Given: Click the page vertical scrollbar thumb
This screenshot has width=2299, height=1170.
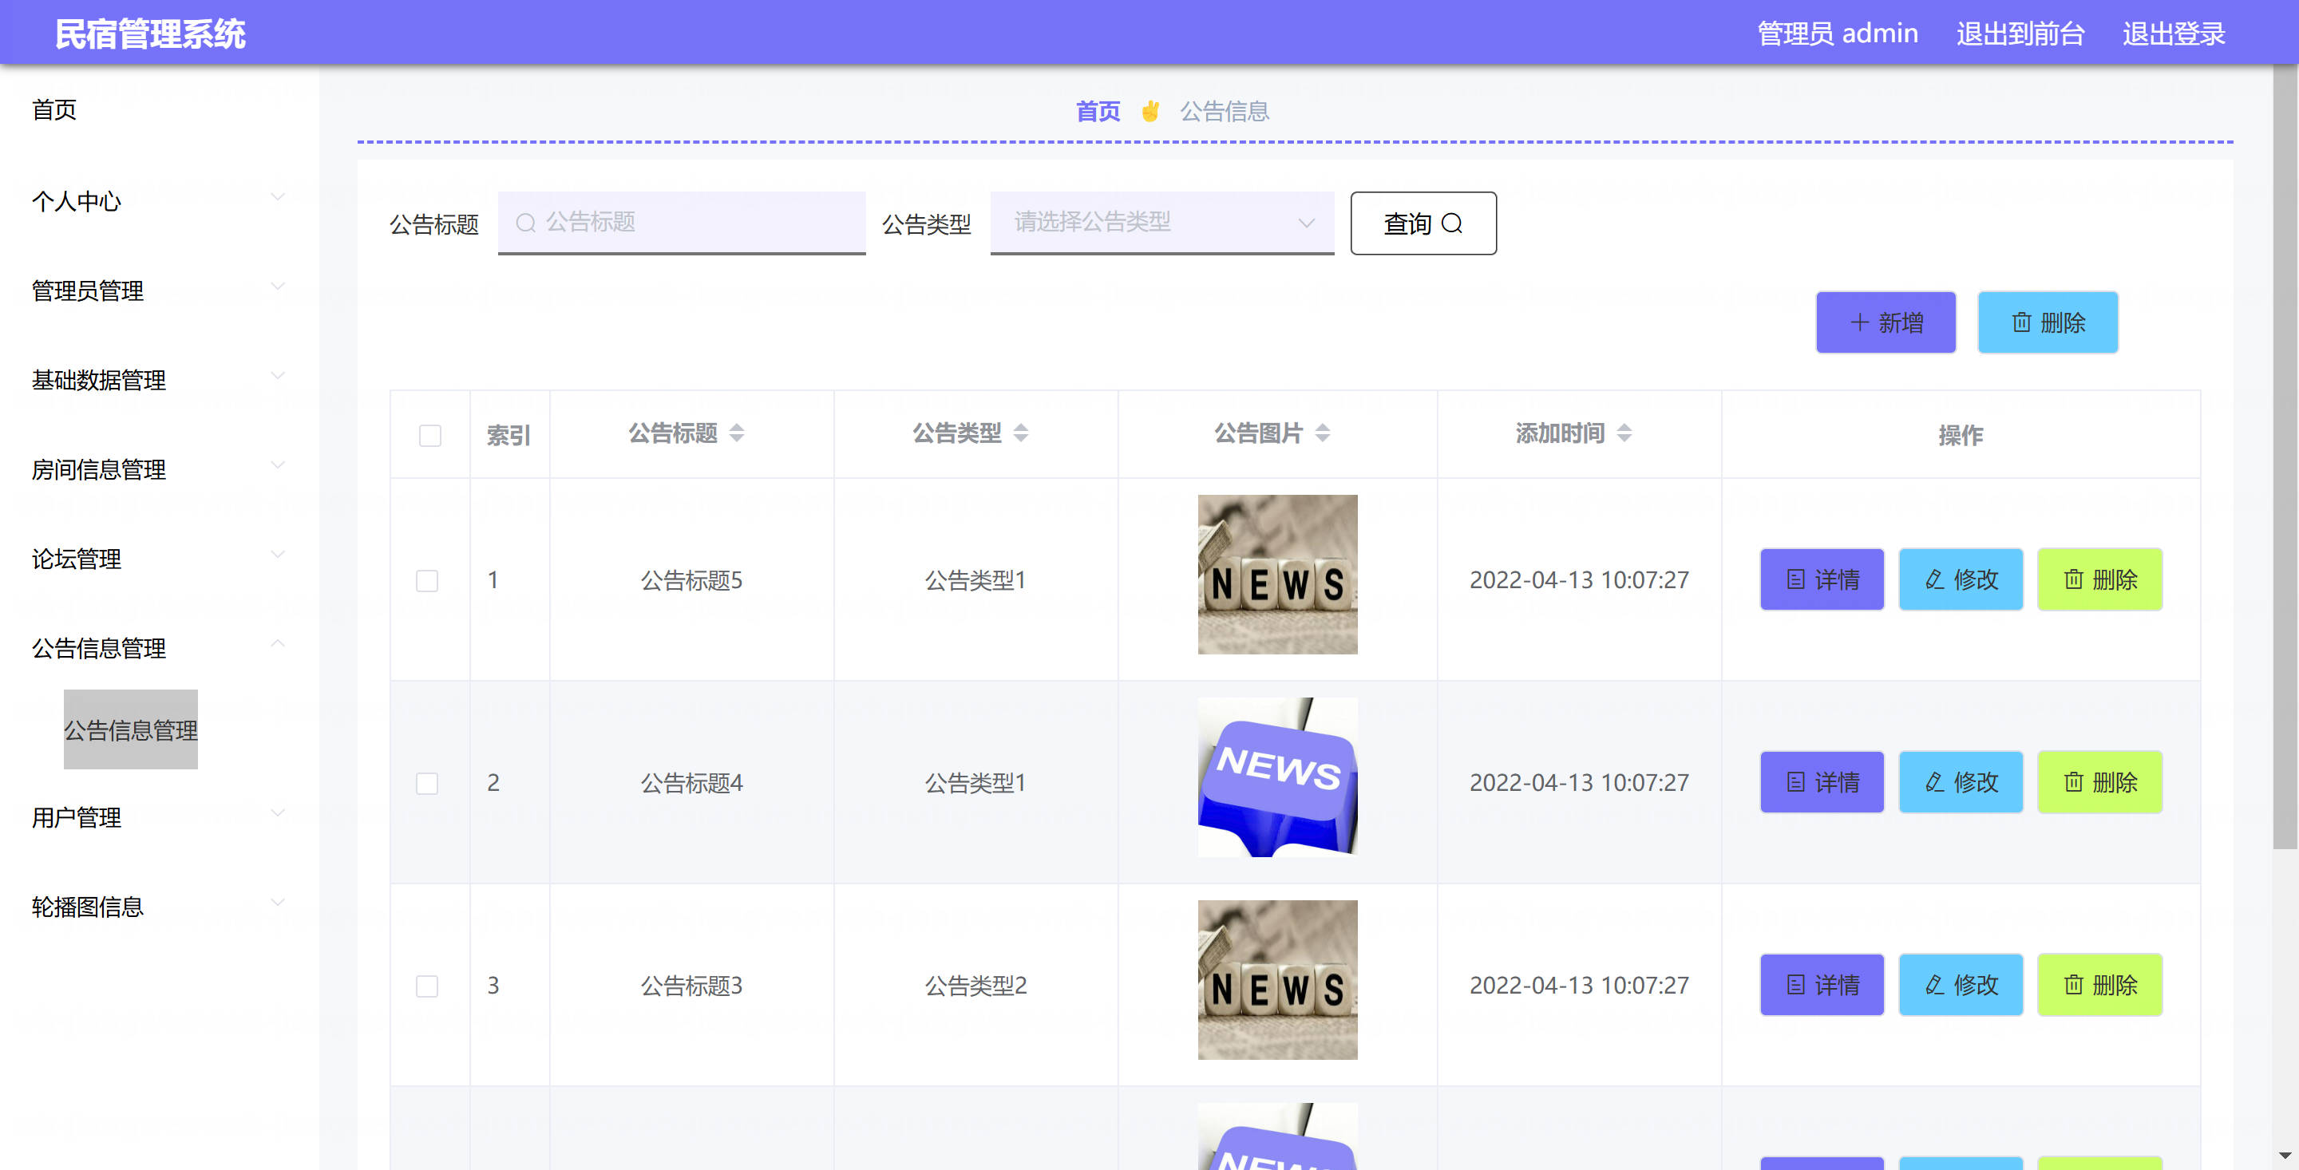Looking at the screenshot, I should click(2285, 457).
